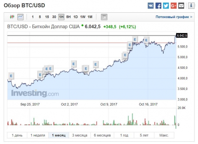
Task: Send the chart by email icon
Action: click(181, 5)
